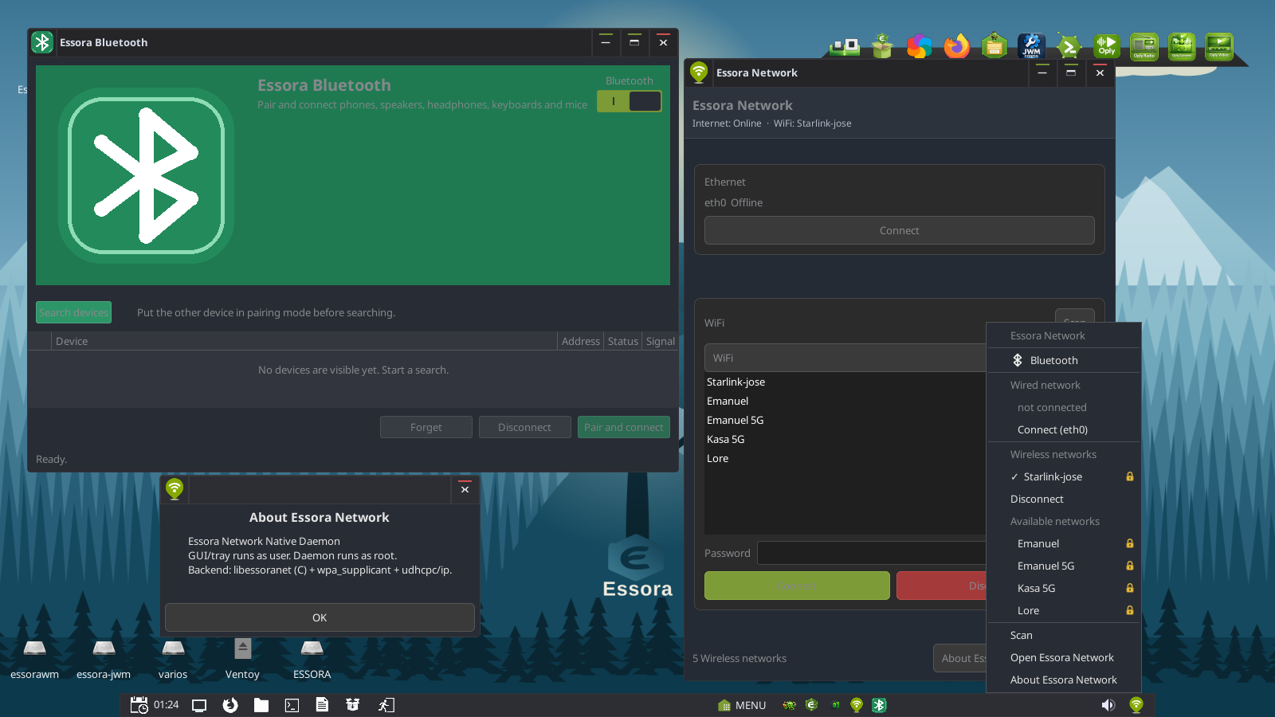Image resolution: width=1275 pixels, height=717 pixels.
Task: Select Starlink-jose in the network window list
Action: coord(845,382)
